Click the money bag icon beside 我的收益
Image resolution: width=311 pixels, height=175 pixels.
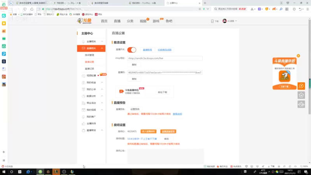click(83, 82)
